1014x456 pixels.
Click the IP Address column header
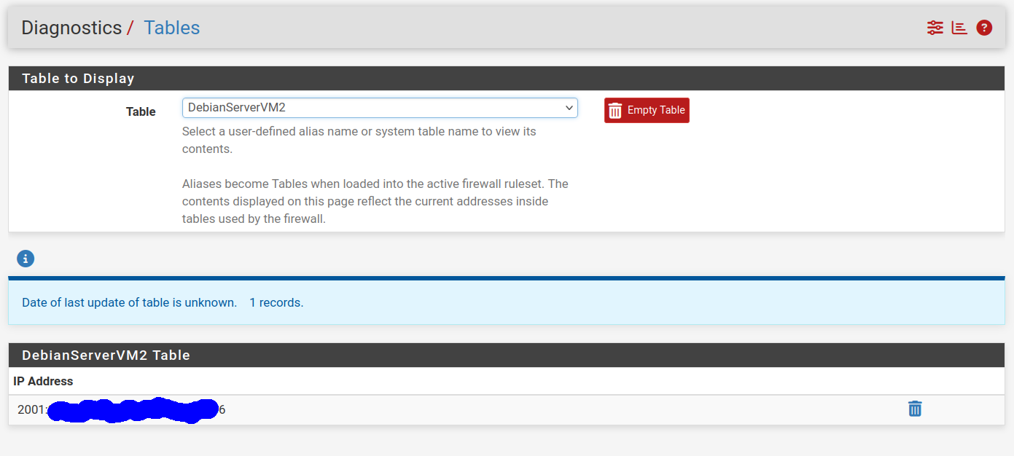tap(43, 381)
